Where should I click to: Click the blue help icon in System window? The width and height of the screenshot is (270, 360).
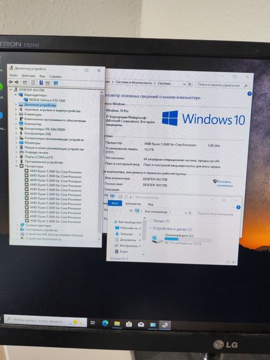[249, 94]
